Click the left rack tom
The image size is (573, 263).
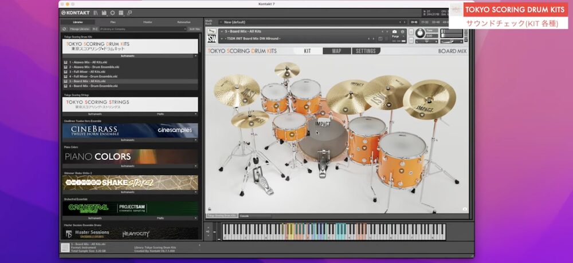click(x=274, y=98)
